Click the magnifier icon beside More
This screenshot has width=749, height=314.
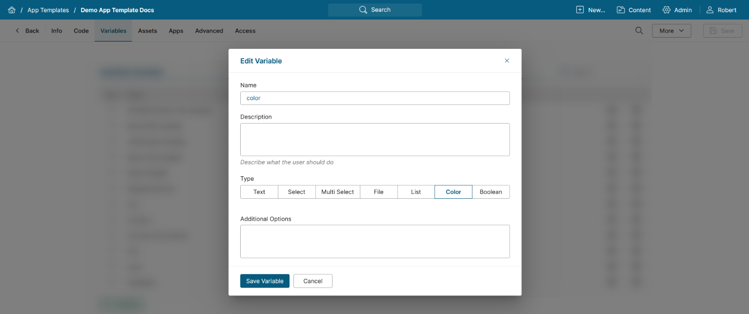click(x=639, y=31)
